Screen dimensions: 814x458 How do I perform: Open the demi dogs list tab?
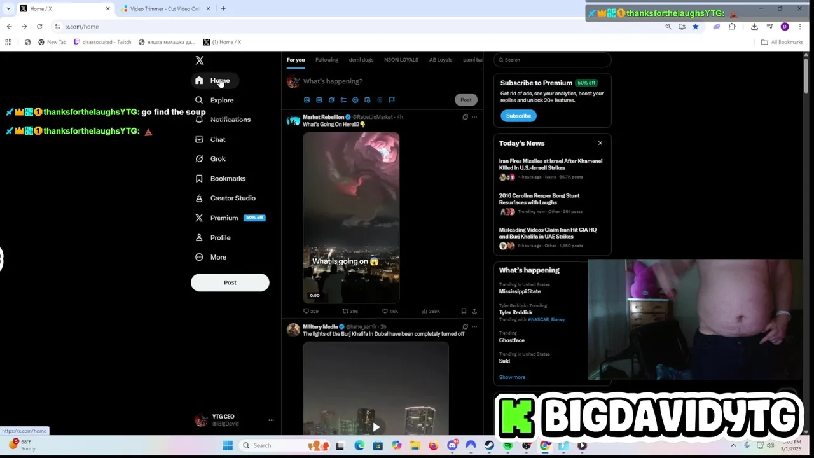(361, 60)
